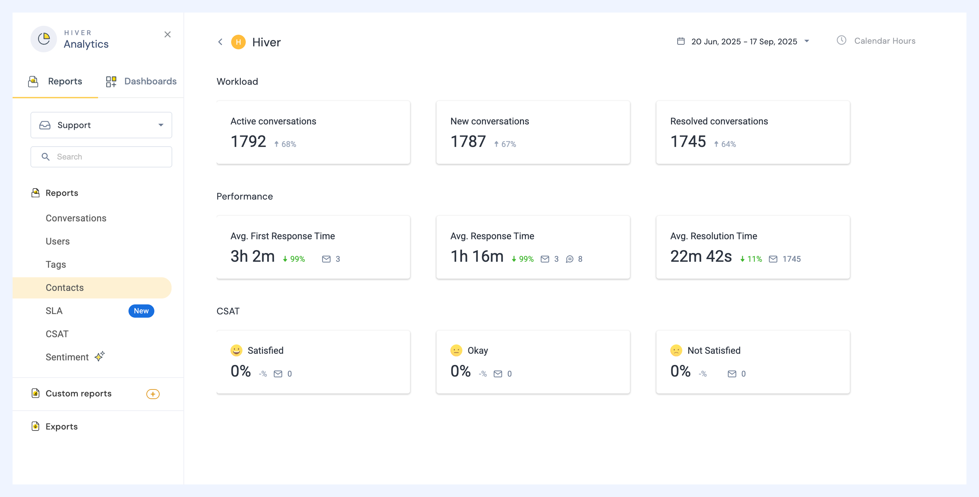
Task: Select the Reports tab
Action: (x=55, y=81)
